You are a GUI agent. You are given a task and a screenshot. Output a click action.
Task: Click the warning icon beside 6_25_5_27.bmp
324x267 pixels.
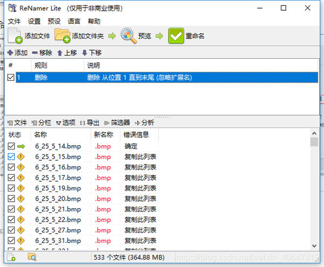21,230
